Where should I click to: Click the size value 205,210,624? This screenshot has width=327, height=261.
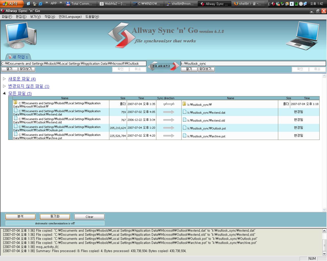pyautogui.click(x=118, y=128)
